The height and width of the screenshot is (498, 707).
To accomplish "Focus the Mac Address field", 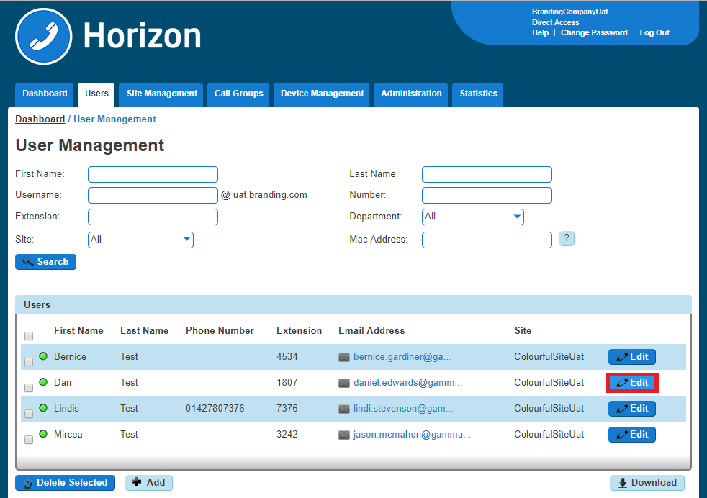I will click(x=487, y=240).
